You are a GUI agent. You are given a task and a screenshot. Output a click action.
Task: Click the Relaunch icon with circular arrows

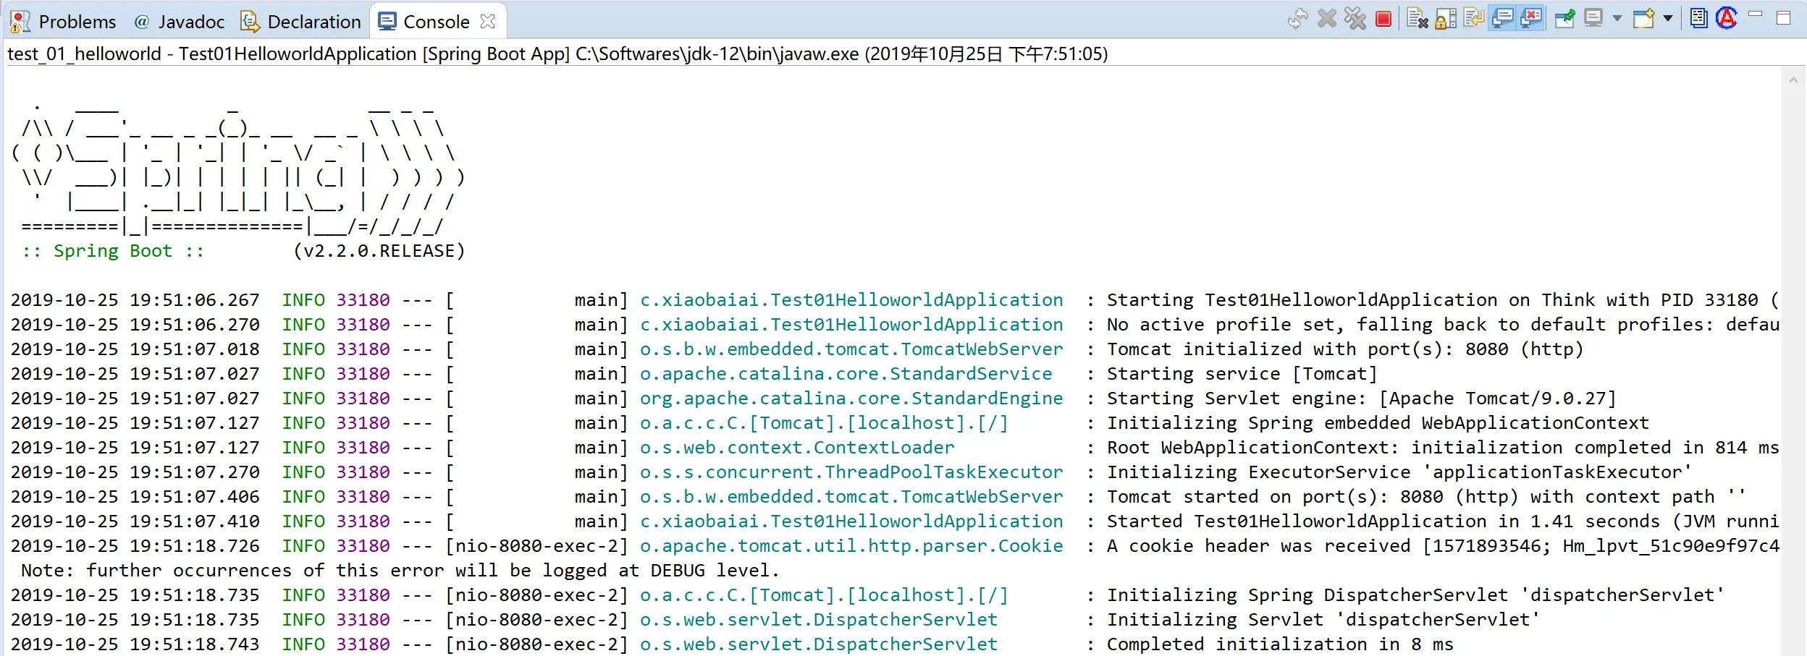pos(1298,19)
